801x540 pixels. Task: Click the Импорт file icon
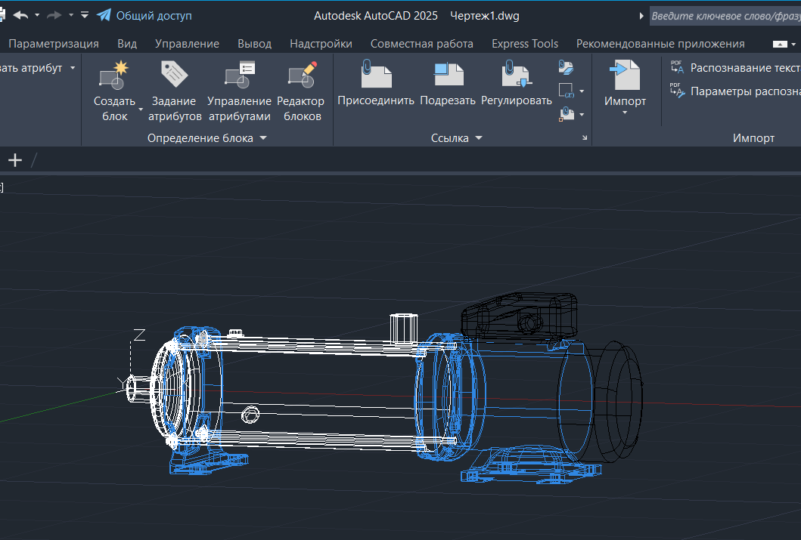pyautogui.click(x=625, y=75)
